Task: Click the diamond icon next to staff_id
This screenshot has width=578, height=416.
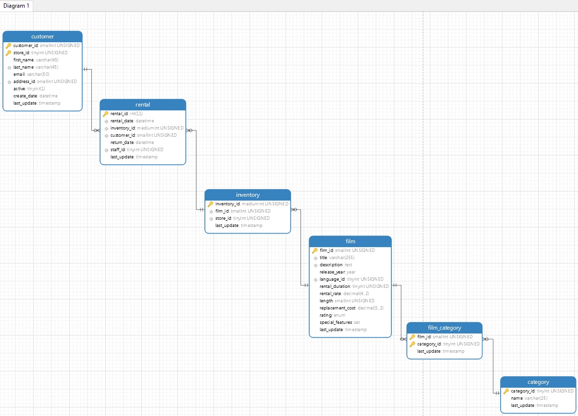Action: point(106,150)
